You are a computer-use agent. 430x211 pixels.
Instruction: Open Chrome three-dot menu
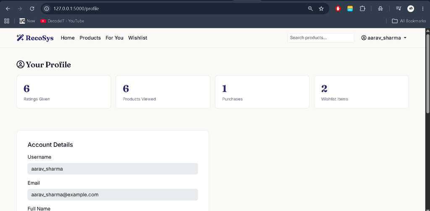(x=422, y=9)
